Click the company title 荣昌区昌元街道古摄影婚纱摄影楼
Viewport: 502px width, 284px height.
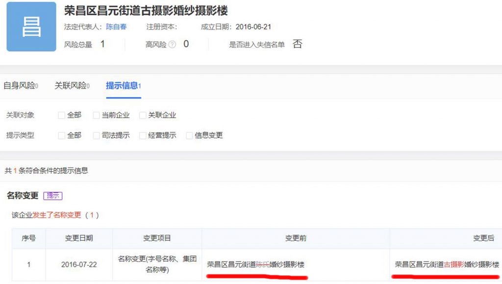tap(146, 11)
